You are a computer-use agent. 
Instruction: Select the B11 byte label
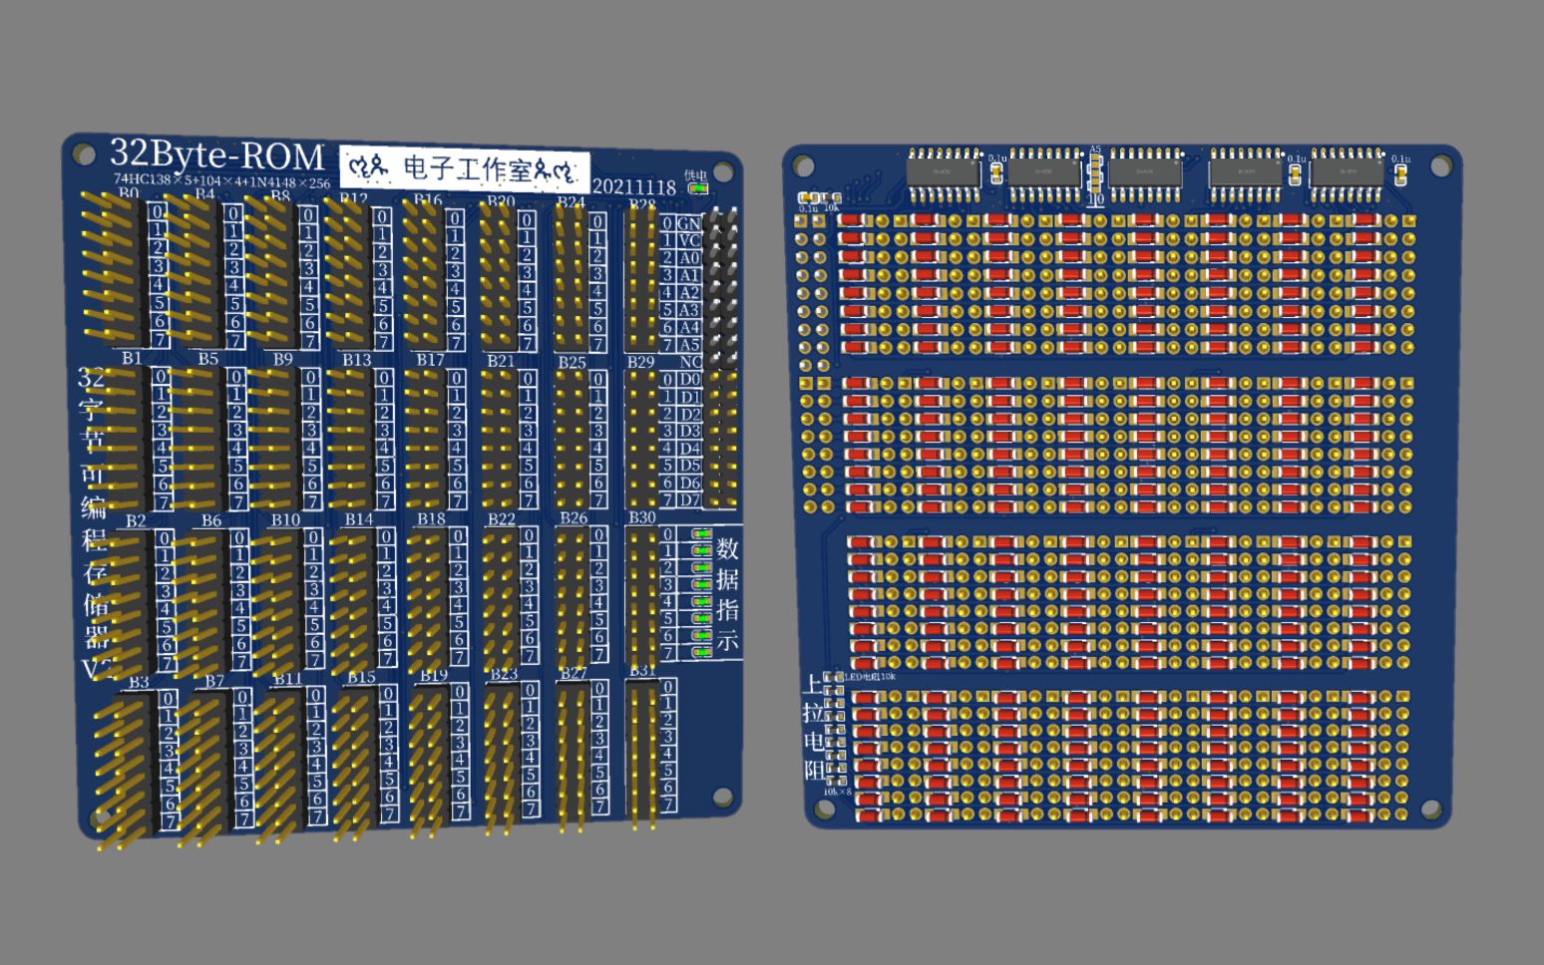287,679
